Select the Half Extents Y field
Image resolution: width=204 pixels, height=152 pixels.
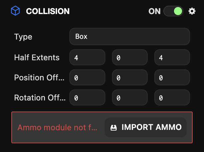pos(130,58)
